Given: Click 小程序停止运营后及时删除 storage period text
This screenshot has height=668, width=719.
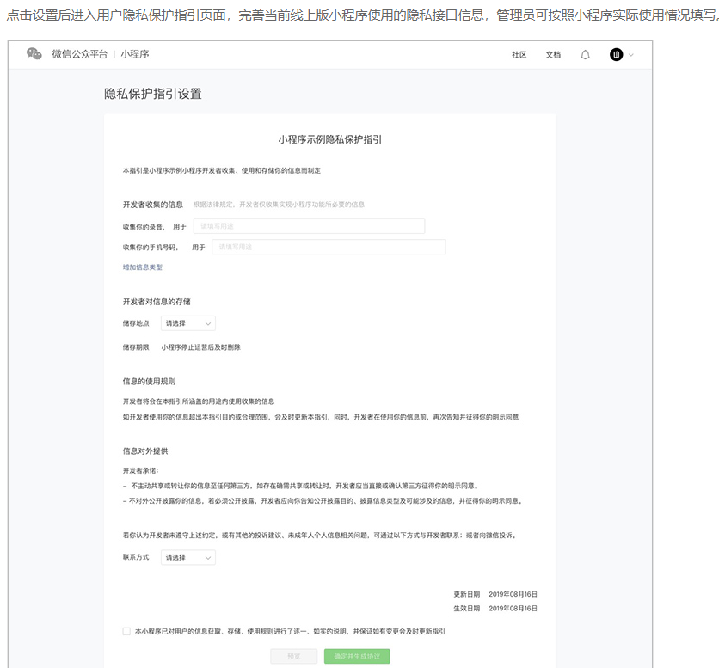Looking at the screenshot, I should pos(201,347).
